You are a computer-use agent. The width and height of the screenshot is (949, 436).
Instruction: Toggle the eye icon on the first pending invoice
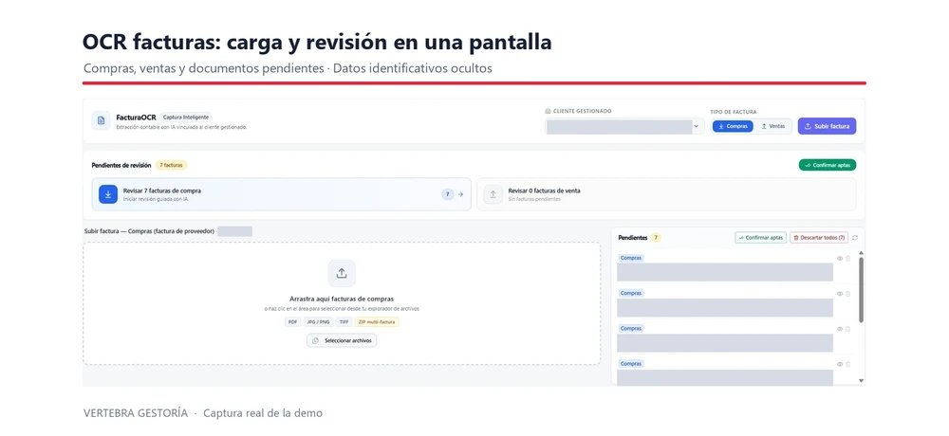pyautogui.click(x=840, y=258)
